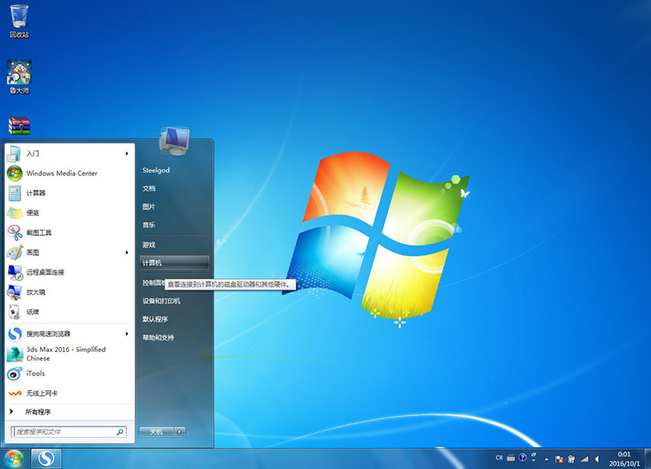
Task: Click the blue help question mark icon
Action: pyautogui.click(x=522, y=458)
